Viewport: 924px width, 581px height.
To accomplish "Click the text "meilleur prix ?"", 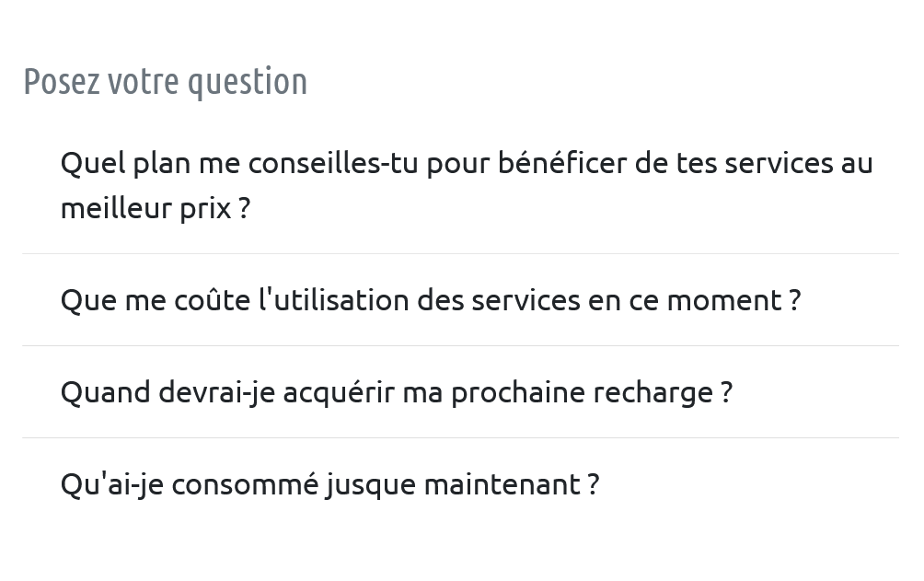I will (x=155, y=208).
